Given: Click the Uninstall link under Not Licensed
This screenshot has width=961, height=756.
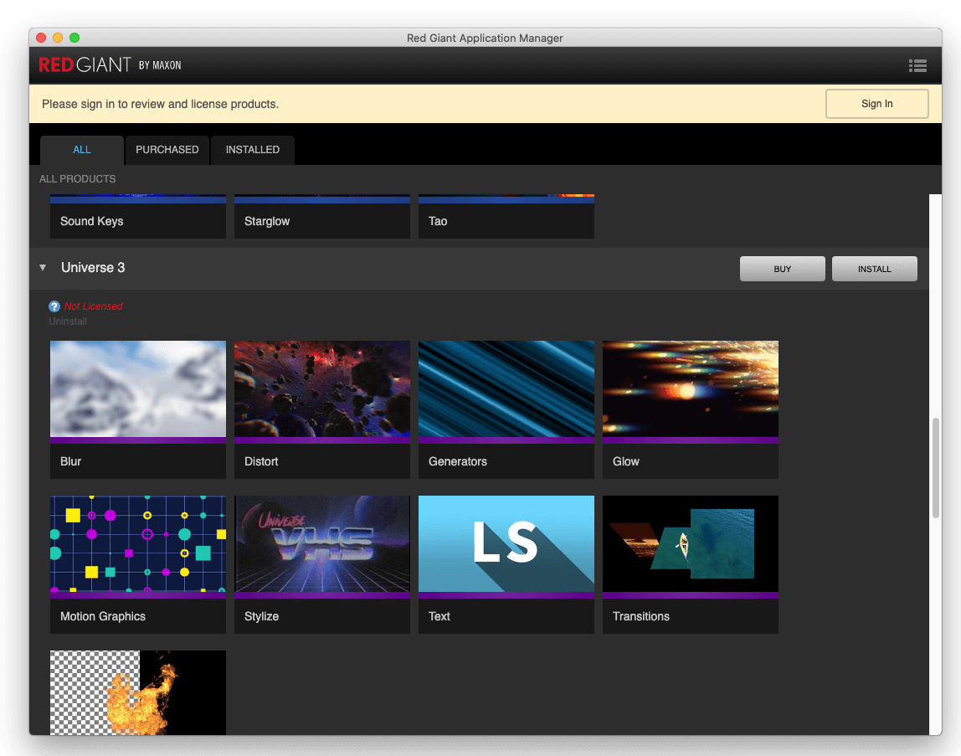Looking at the screenshot, I should click(x=68, y=321).
